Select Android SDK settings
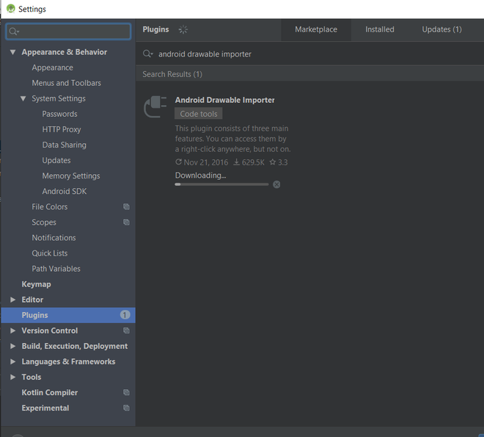Viewport: 484px width, 437px height. click(65, 191)
